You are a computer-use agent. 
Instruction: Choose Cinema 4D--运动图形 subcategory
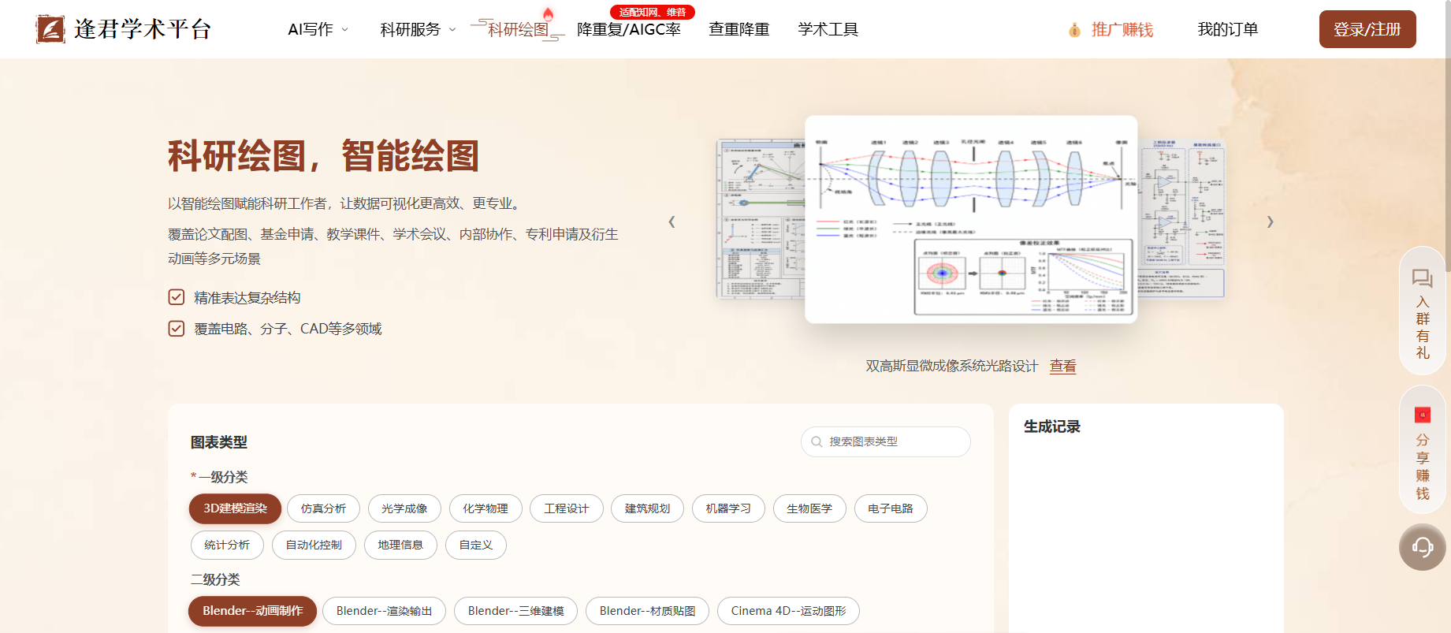tap(788, 611)
